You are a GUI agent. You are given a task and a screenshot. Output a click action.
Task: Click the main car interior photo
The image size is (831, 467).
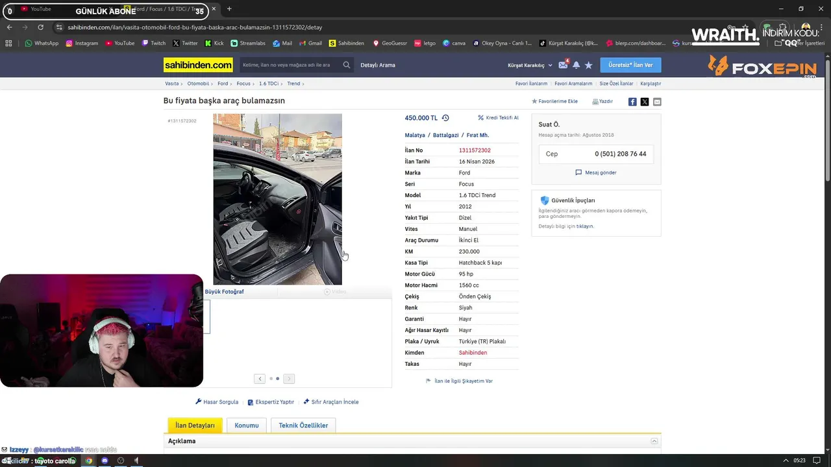277,199
